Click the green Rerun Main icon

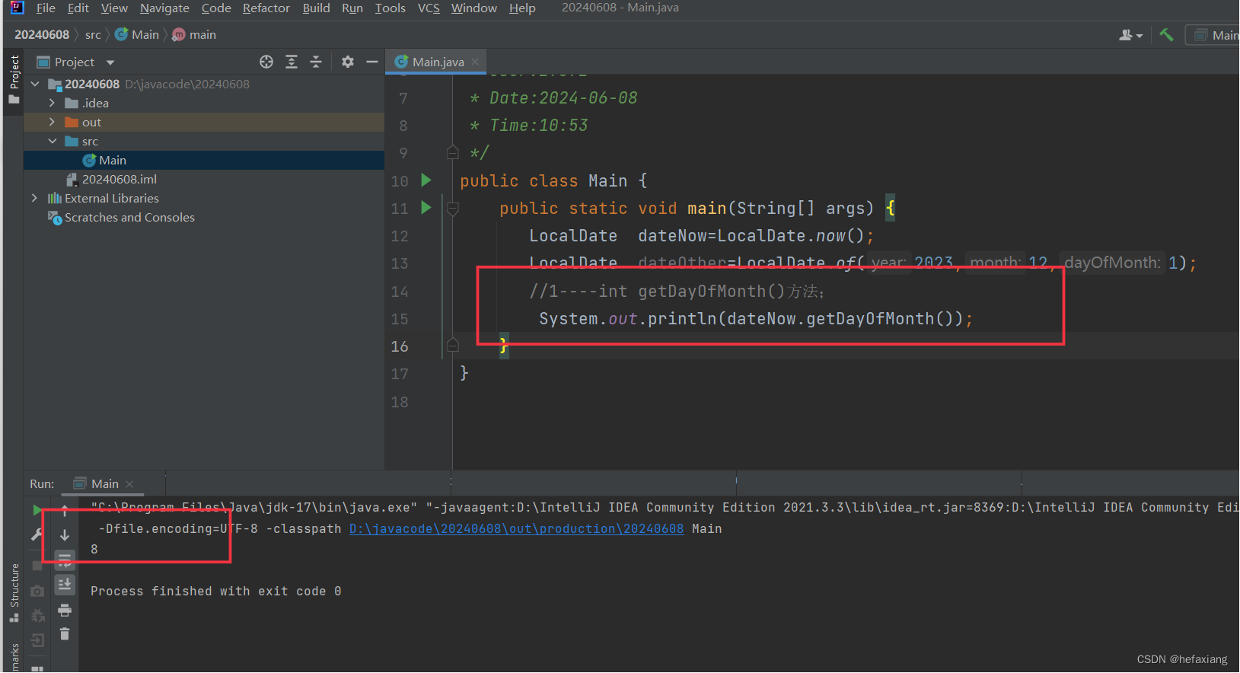pos(37,510)
